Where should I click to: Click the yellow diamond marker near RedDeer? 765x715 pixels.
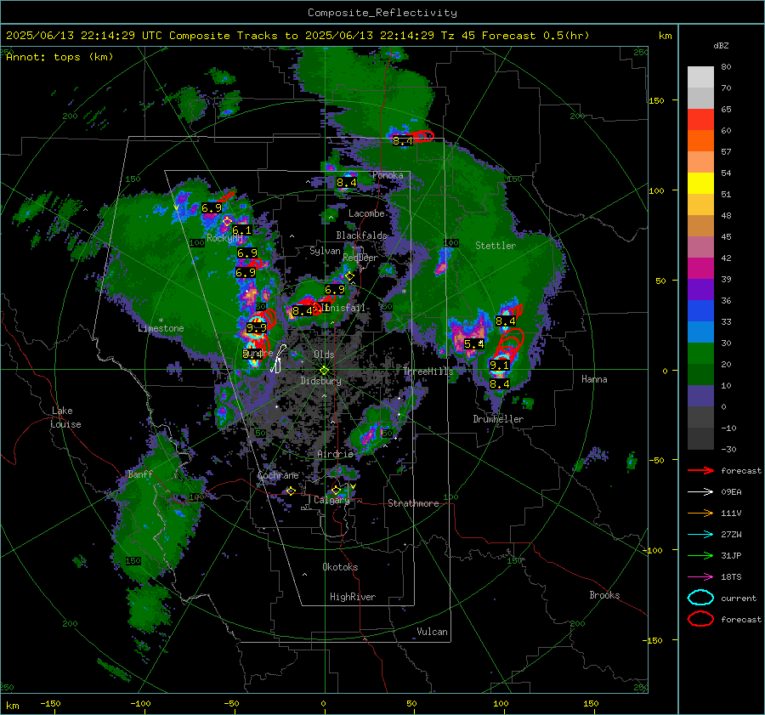(349, 276)
